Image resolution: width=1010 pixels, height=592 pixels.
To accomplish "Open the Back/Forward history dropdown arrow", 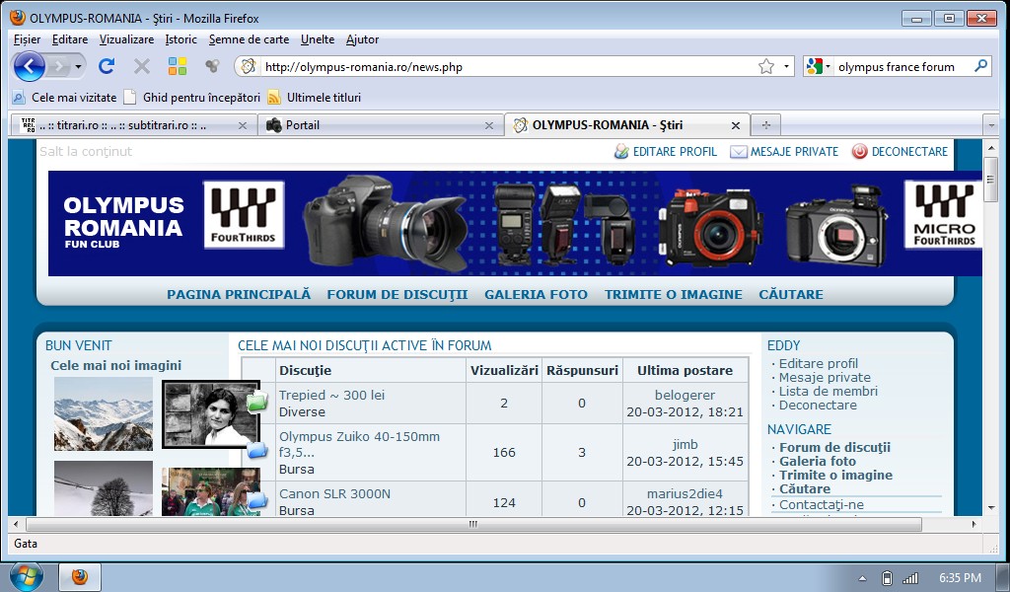I will [78, 66].
